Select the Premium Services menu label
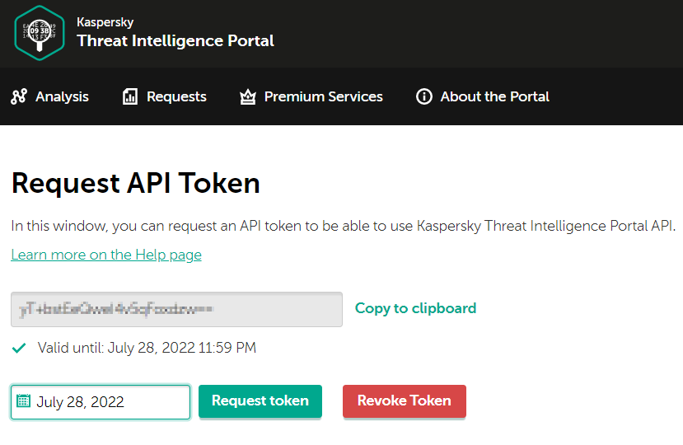Screen dimensions: 683x445 (x=323, y=96)
